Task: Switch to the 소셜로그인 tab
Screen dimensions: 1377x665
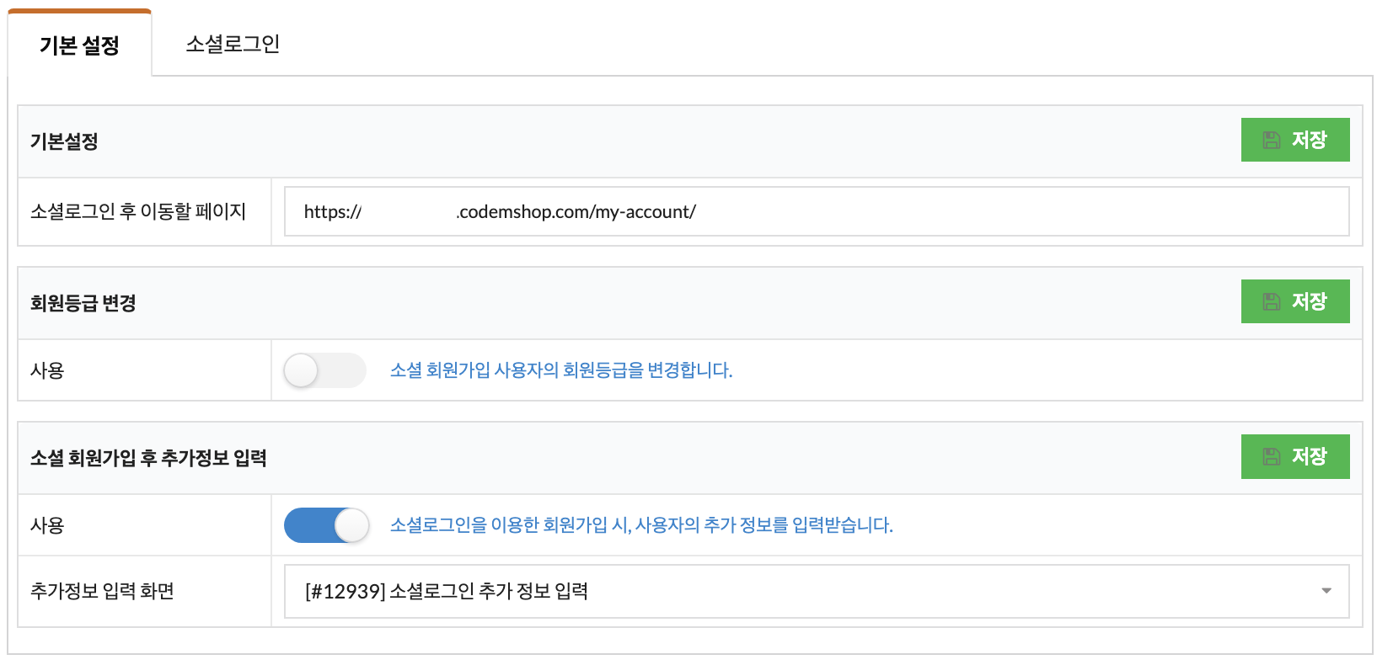Action: (x=233, y=44)
